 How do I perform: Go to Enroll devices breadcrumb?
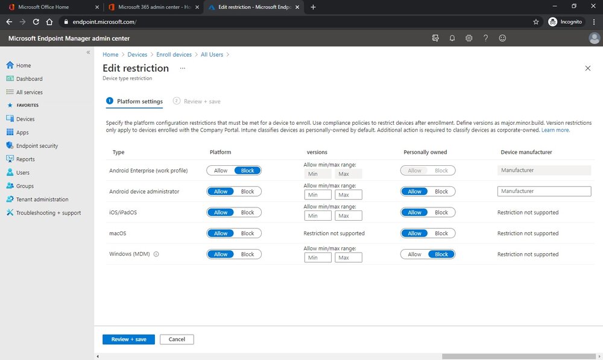[x=174, y=55]
